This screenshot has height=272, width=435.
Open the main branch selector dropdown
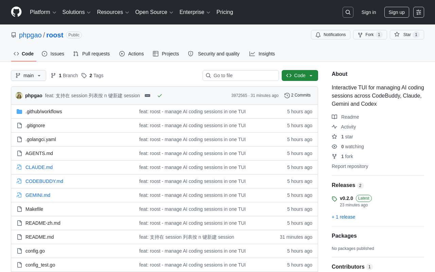[x=29, y=75]
